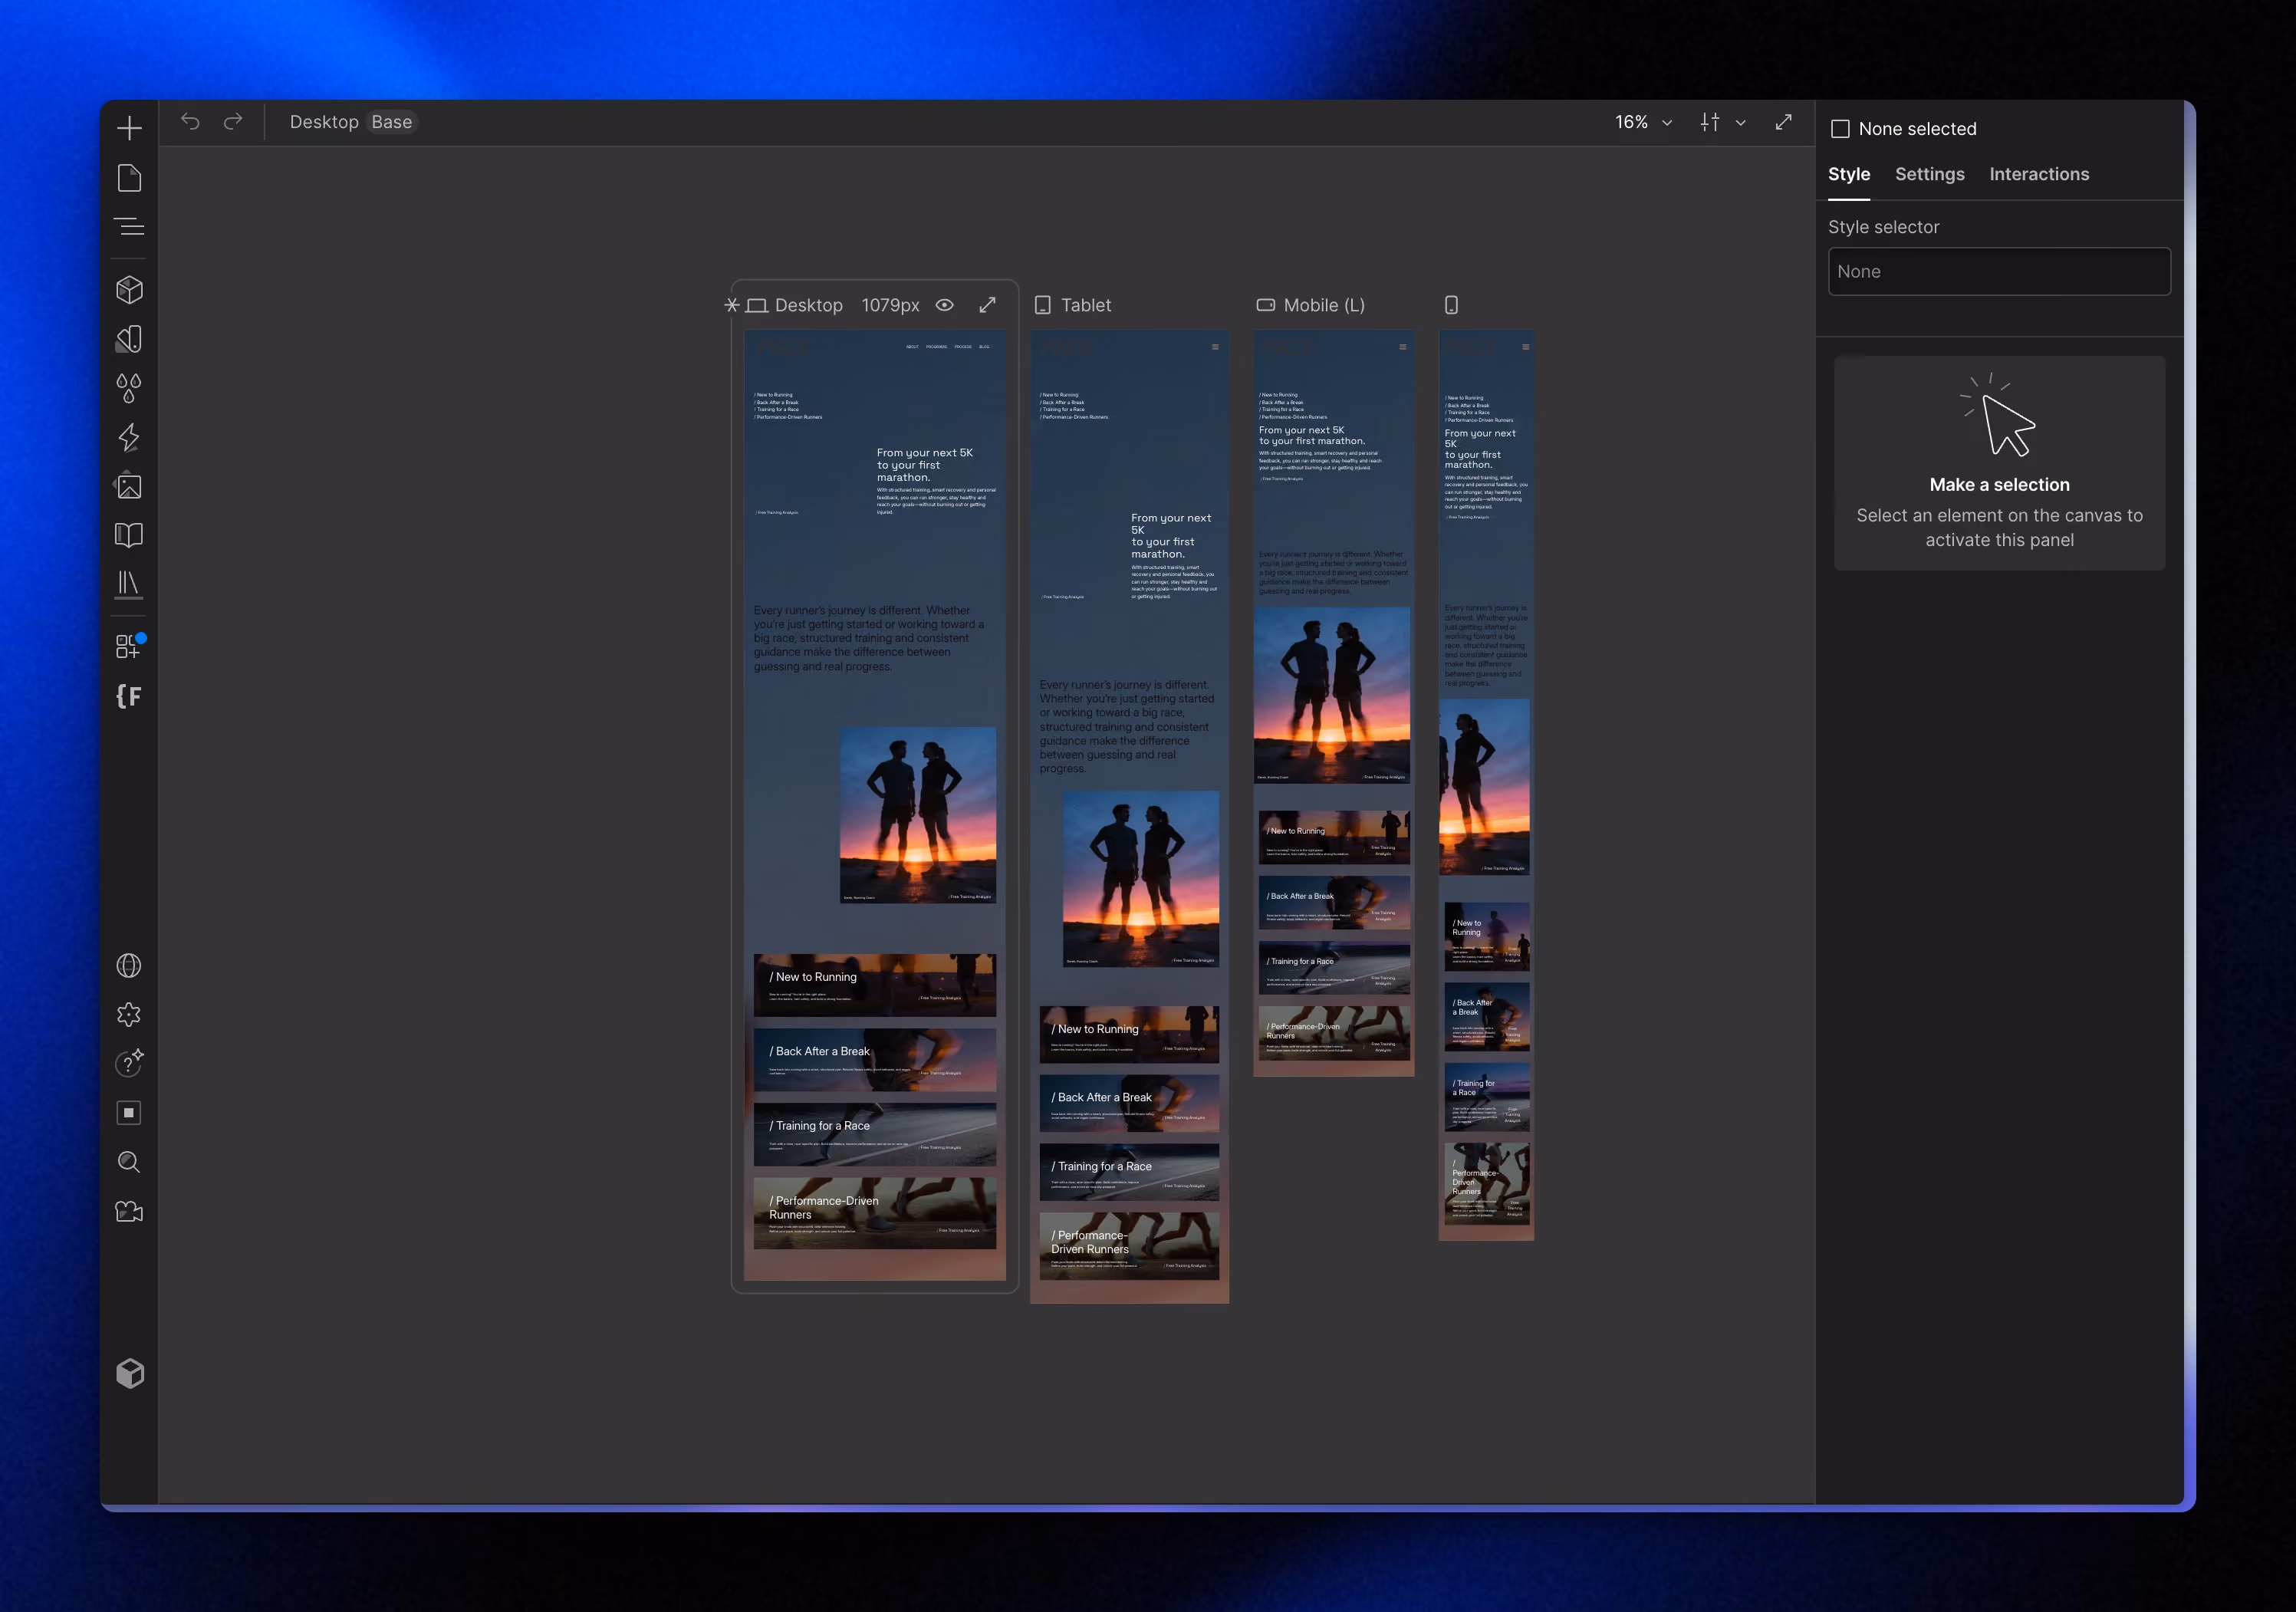Open the Pages panel icon
The height and width of the screenshot is (1612, 2296).
tap(129, 178)
